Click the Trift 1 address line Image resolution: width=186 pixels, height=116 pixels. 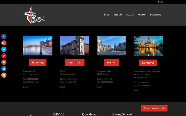63,71
